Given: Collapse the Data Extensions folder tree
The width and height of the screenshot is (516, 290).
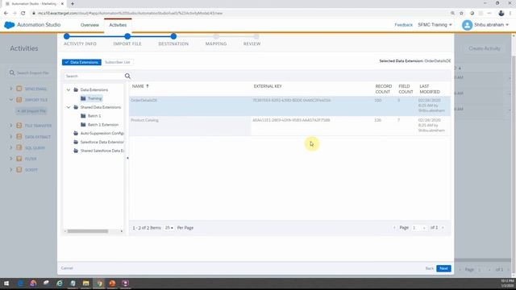Looking at the screenshot, I should point(69,89).
